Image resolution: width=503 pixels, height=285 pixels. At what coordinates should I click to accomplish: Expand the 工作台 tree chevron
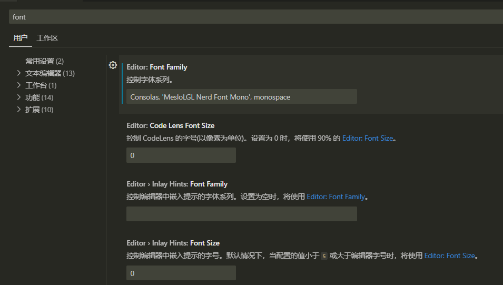[19, 85]
